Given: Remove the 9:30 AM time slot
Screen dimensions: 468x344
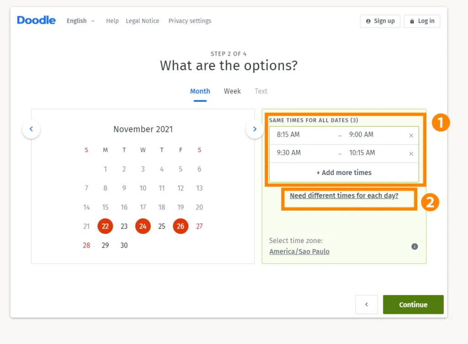Looking at the screenshot, I should coord(411,153).
